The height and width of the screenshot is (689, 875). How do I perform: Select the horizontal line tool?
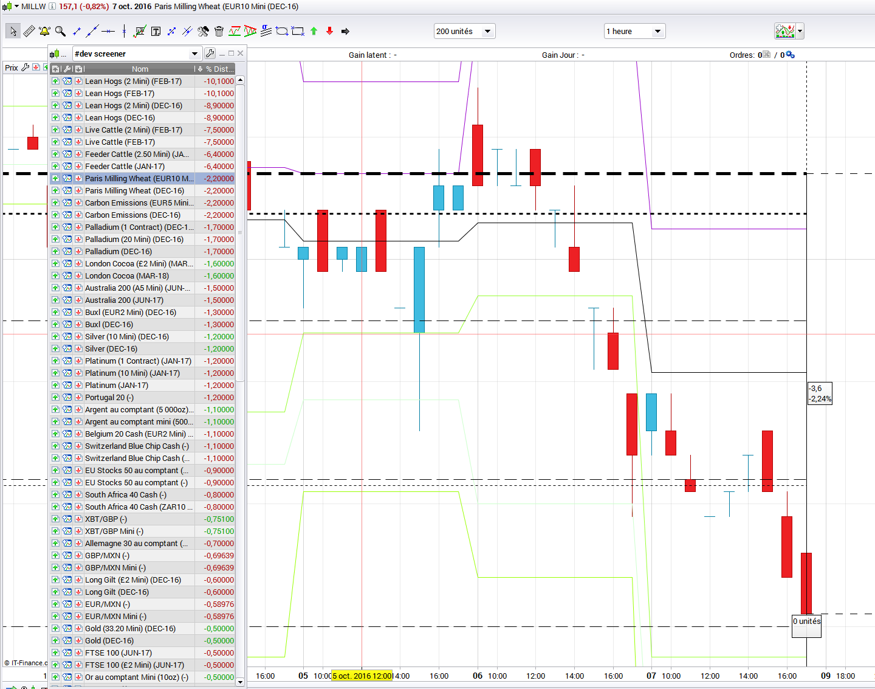(108, 31)
